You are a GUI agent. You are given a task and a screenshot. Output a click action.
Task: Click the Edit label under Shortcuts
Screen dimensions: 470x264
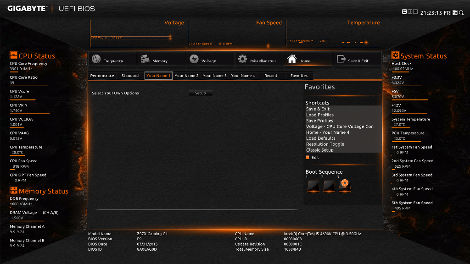coord(315,158)
